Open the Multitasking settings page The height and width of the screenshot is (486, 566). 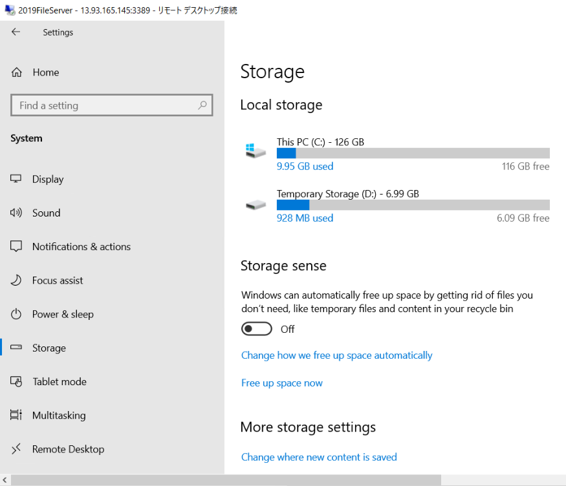58,416
